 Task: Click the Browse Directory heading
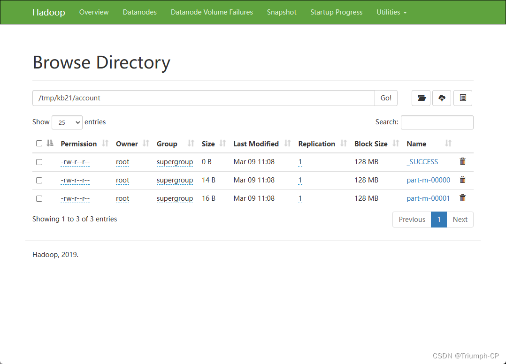pos(101,62)
